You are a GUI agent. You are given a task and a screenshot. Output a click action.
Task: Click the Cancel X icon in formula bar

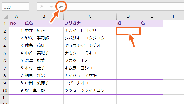(x=42, y=6)
